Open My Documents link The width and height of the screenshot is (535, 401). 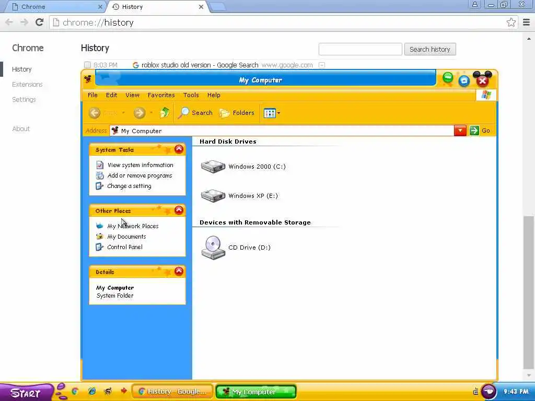tap(126, 237)
